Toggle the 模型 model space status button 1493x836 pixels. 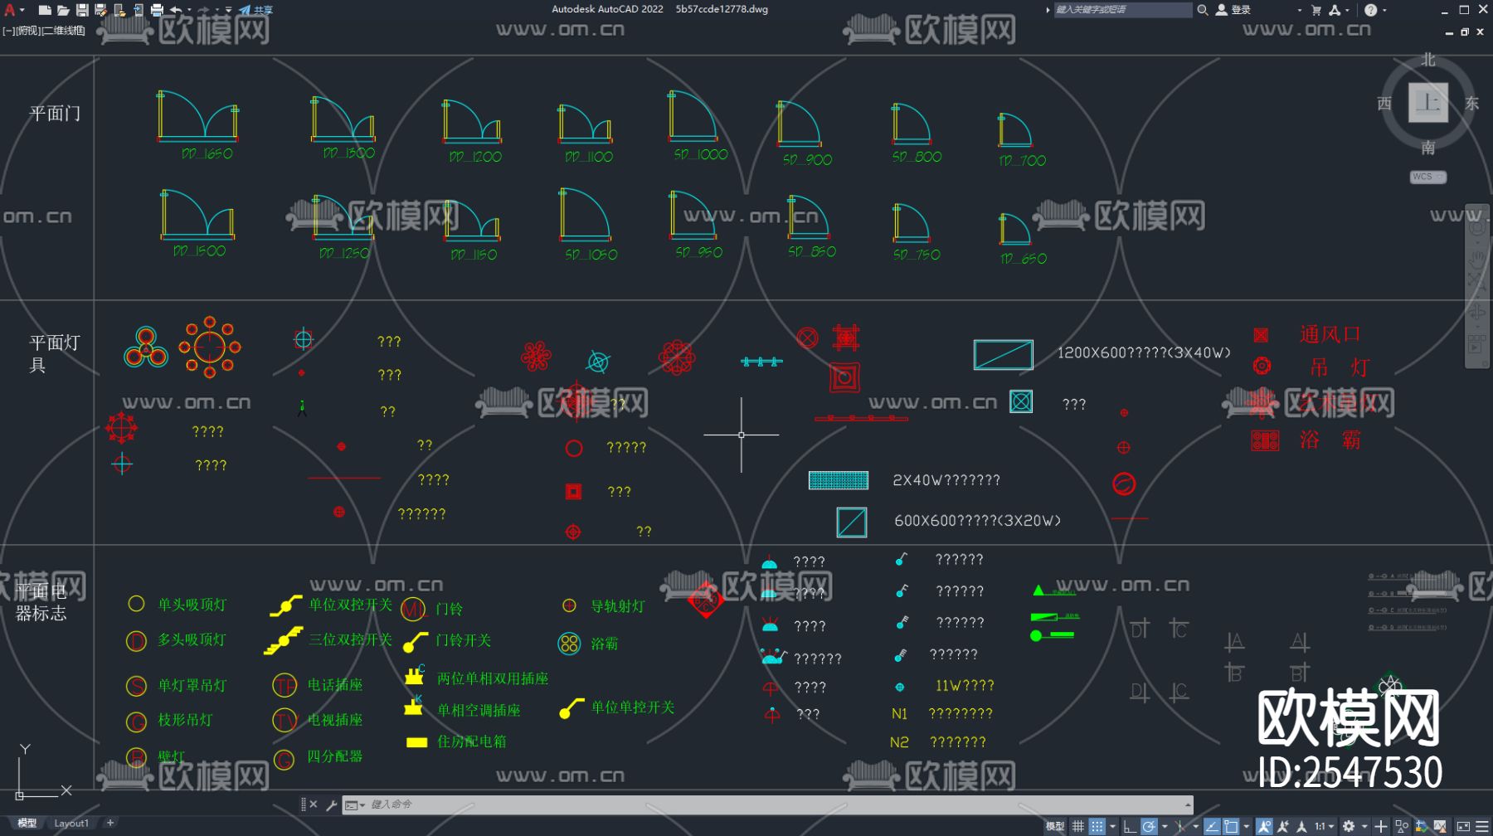tap(1055, 826)
